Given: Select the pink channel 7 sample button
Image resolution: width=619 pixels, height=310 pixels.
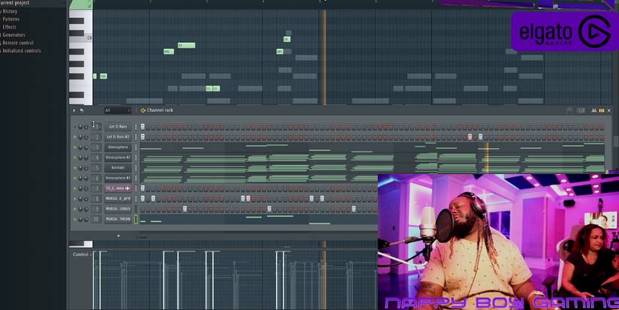Looking at the screenshot, I should (x=118, y=188).
